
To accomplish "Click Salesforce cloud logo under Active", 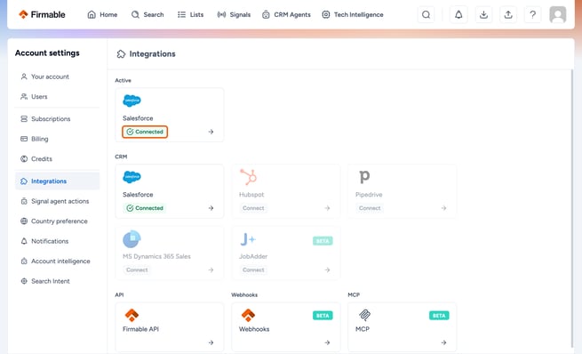I will (132, 101).
